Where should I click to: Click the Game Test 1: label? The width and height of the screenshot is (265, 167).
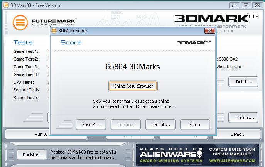(26, 51)
